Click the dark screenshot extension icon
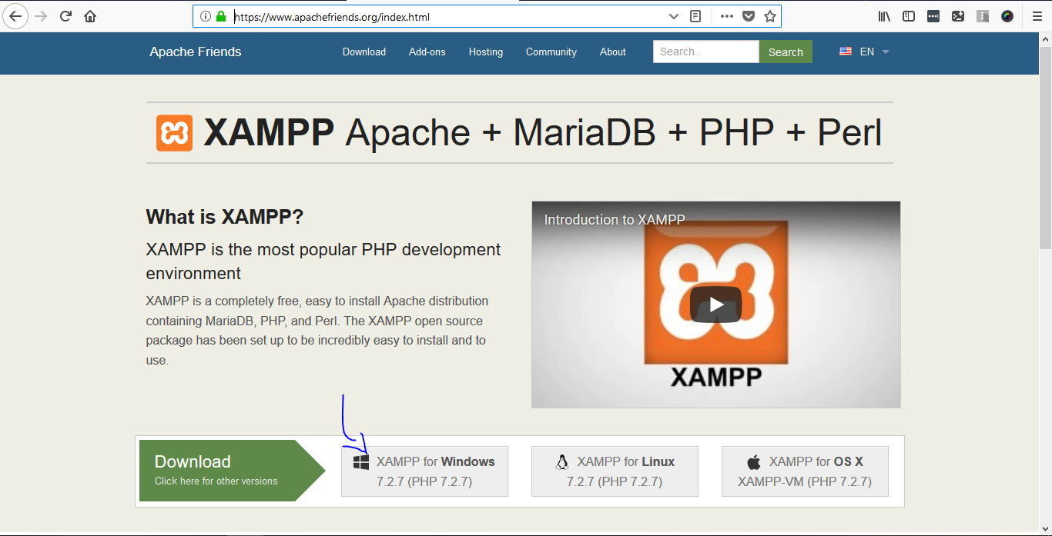The width and height of the screenshot is (1052, 536). coord(958,16)
